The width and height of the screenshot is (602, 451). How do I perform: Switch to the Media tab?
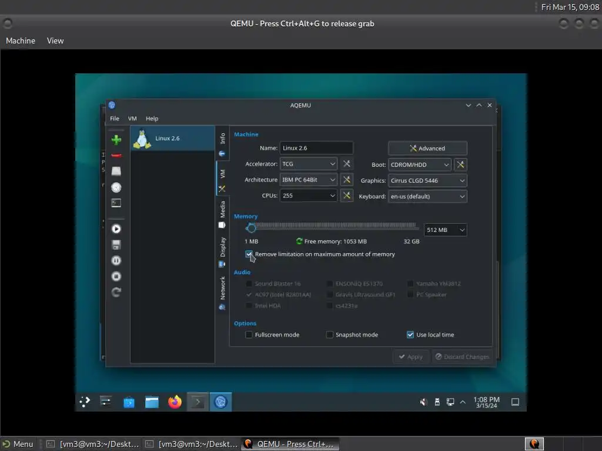click(x=222, y=214)
